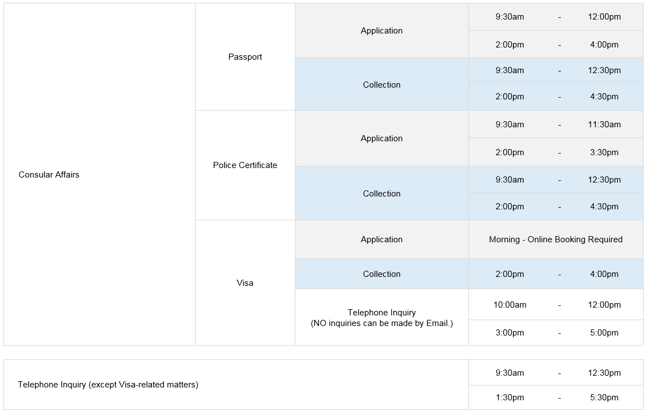The image size is (647, 412).
Task: Click the 5:00pm closing time
Action: tap(604, 333)
